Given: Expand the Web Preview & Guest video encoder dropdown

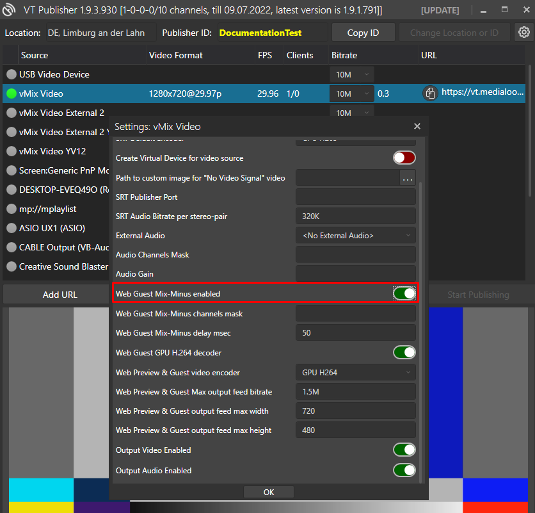Looking at the screenshot, I should (x=355, y=372).
